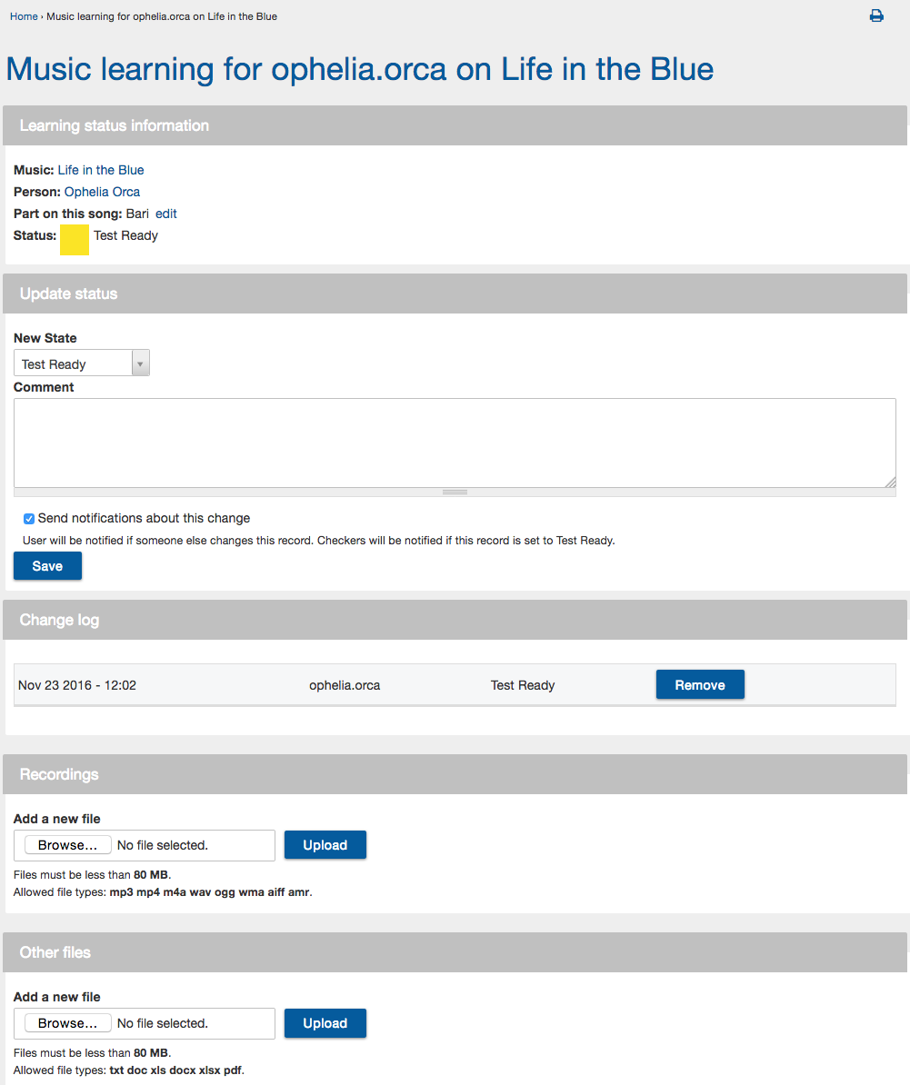910x1085 pixels.
Task: Click the yellow status color swatch
Action: 75,239
